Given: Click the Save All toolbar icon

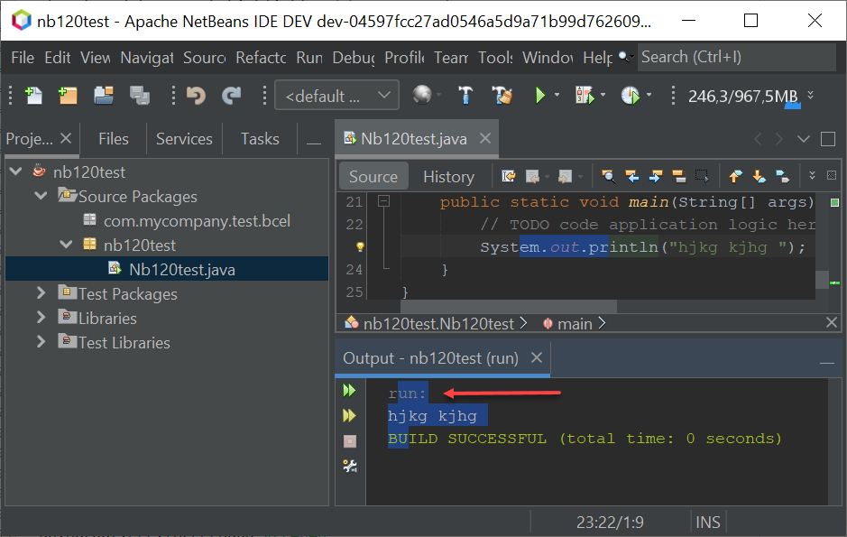Looking at the screenshot, I should [140, 96].
